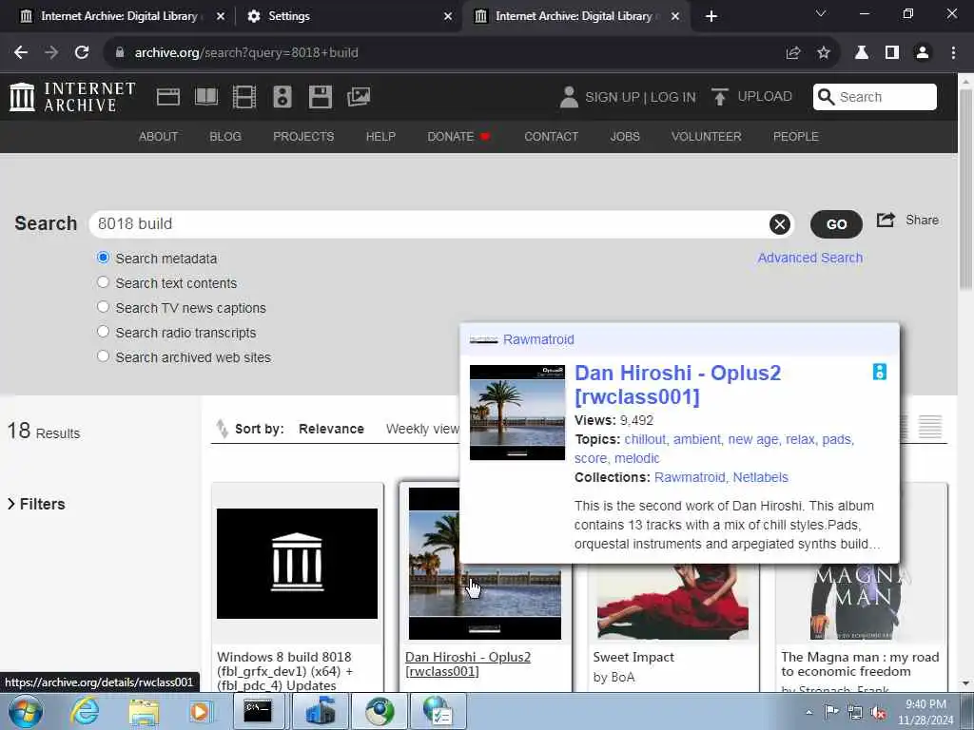Click the top-right Search input box
The width and height of the screenshot is (974, 730).
pos(875,97)
